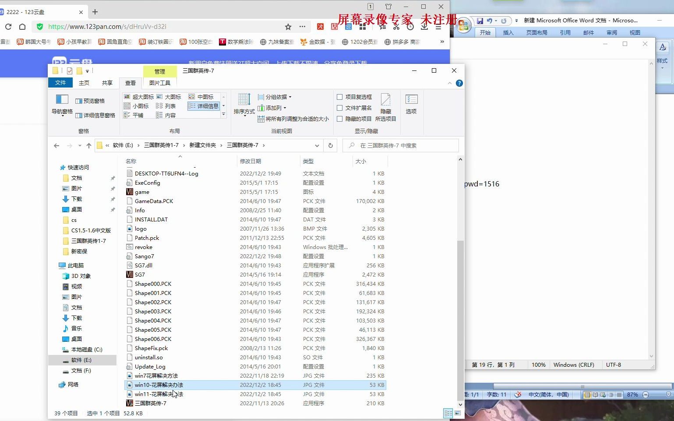The height and width of the screenshot is (421, 674).
Task: Open the Add columns dropdown
Action: [272, 108]
